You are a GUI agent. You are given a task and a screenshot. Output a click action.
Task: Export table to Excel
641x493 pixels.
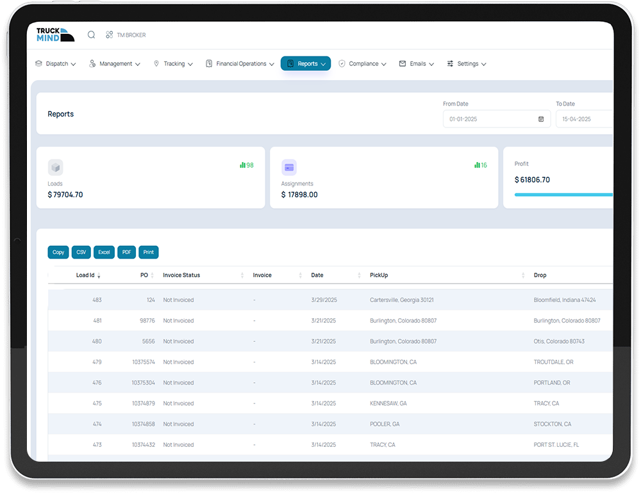coord(104,252)
